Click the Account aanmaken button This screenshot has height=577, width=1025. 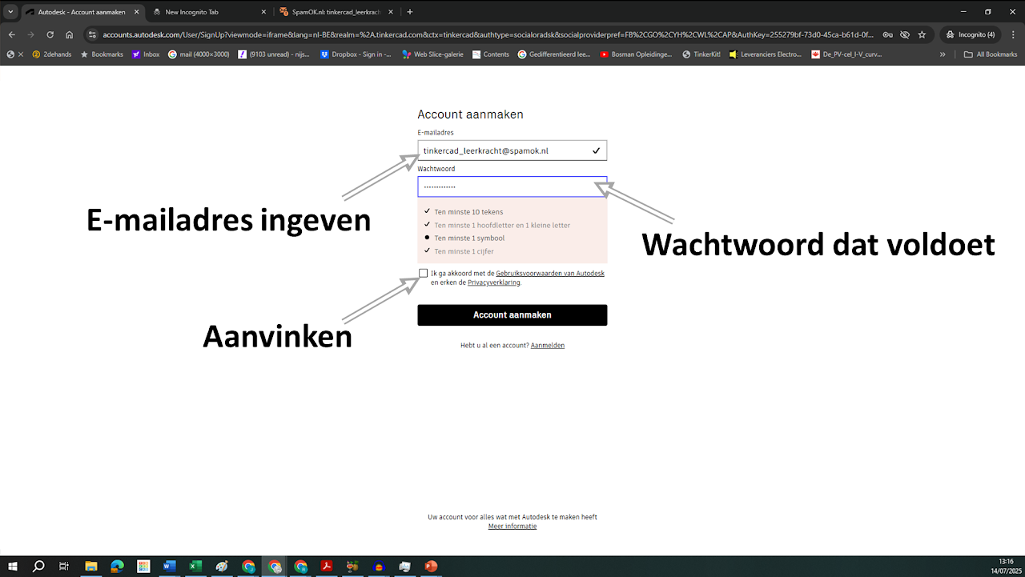tap(512, 315)
